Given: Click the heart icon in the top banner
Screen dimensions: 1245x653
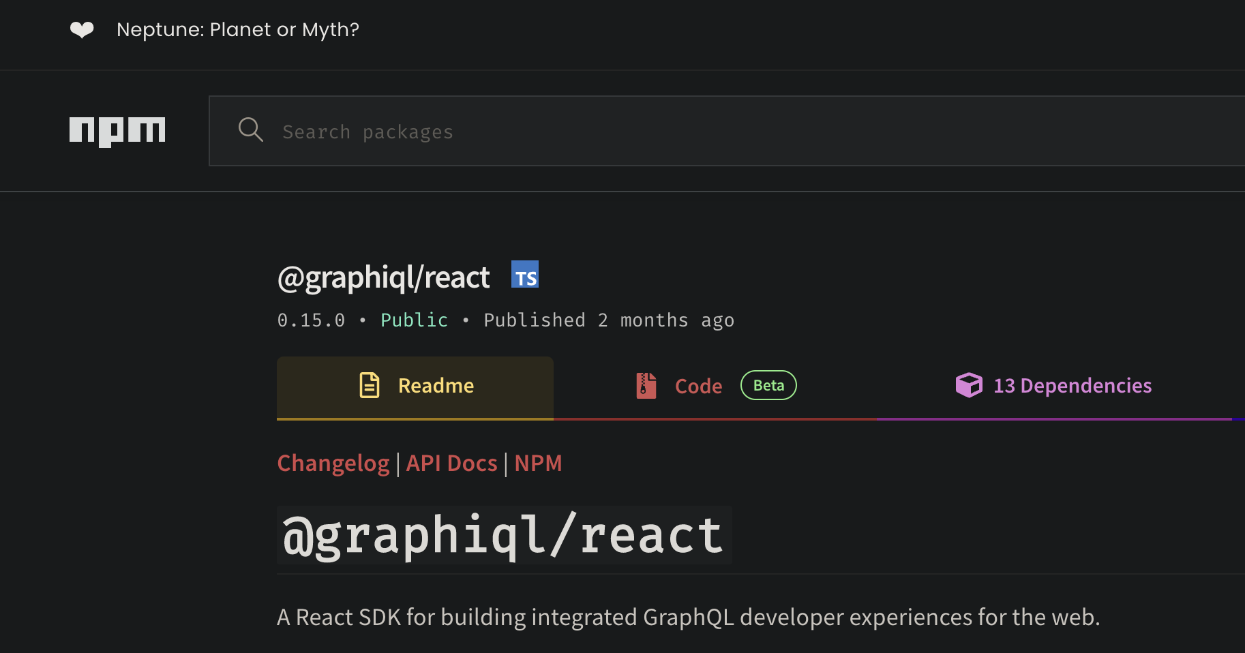Looking at the screenshot, I should tap(81, 29).
